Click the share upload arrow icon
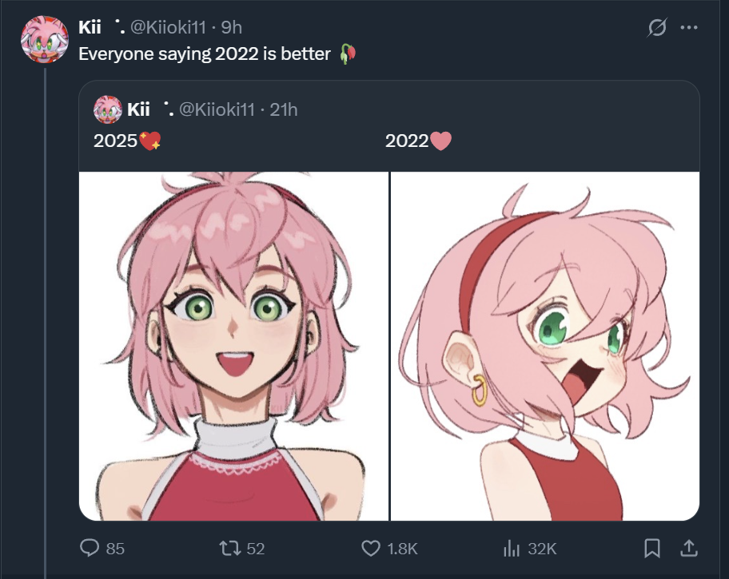The height and width of the screenshot is (579, 729). 687,548
